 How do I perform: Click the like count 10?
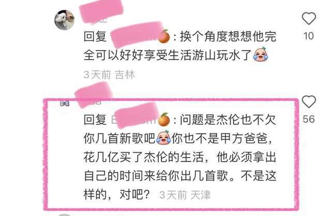tap(309, 36)
